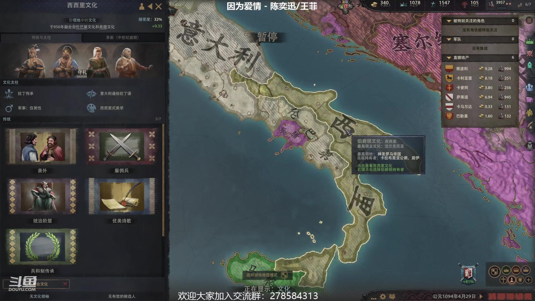Viewport: 535px width, 301px height.
Task: Open the game settings gear icon
Action: (383, 297)
